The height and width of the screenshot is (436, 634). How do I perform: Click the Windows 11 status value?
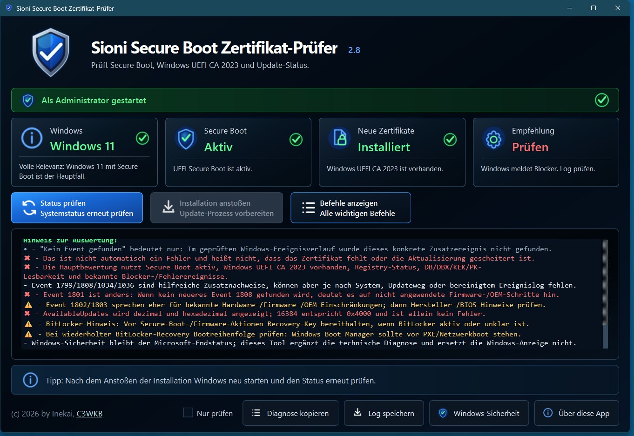[82, 146]
